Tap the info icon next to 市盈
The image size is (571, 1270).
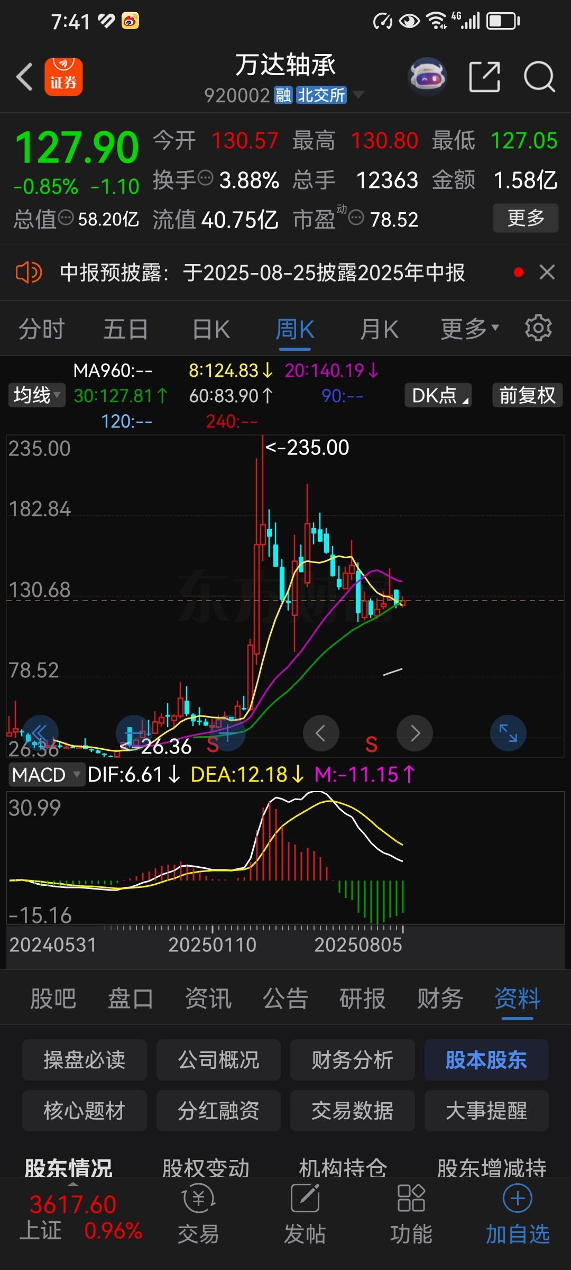pyautogui.click(x=356, y=217)
